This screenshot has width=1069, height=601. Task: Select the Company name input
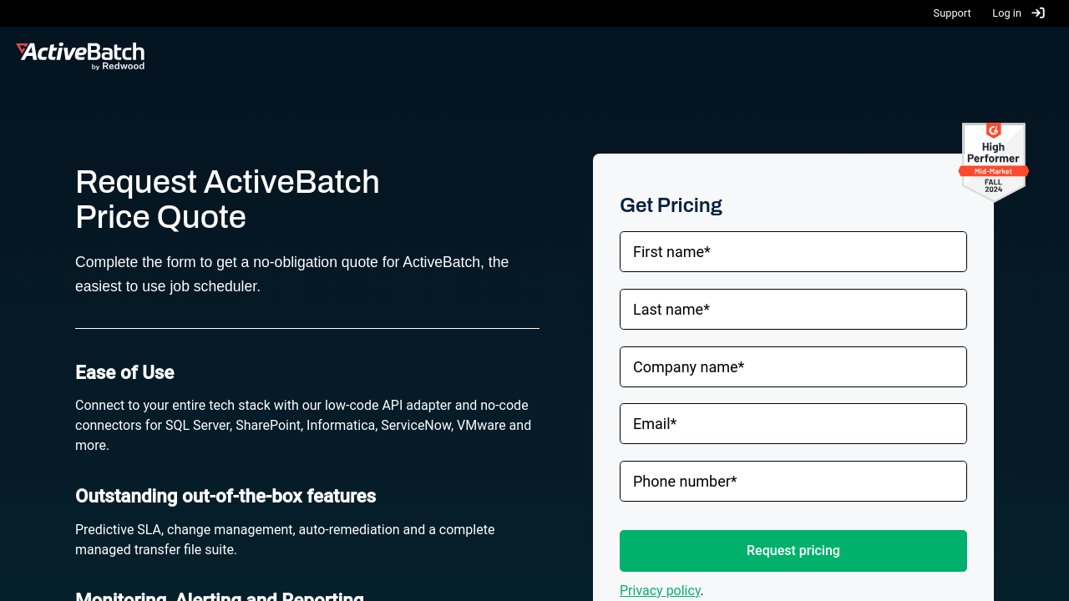pyautogui.click(x=793, y=367)
